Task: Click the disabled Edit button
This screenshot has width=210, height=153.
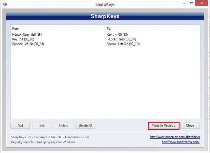Action: [x=42, y=126]
